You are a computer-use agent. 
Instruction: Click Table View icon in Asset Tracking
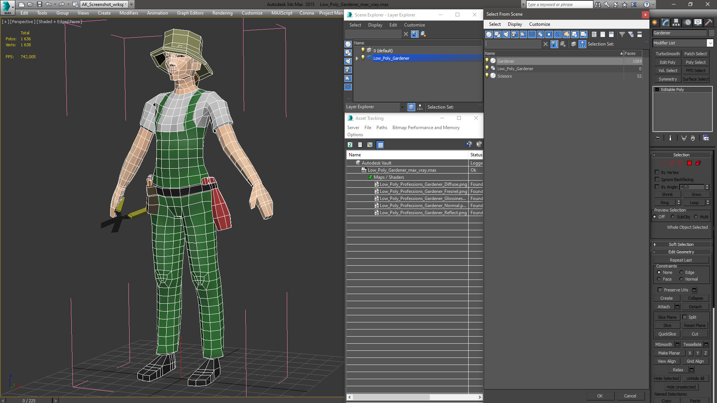380,145
